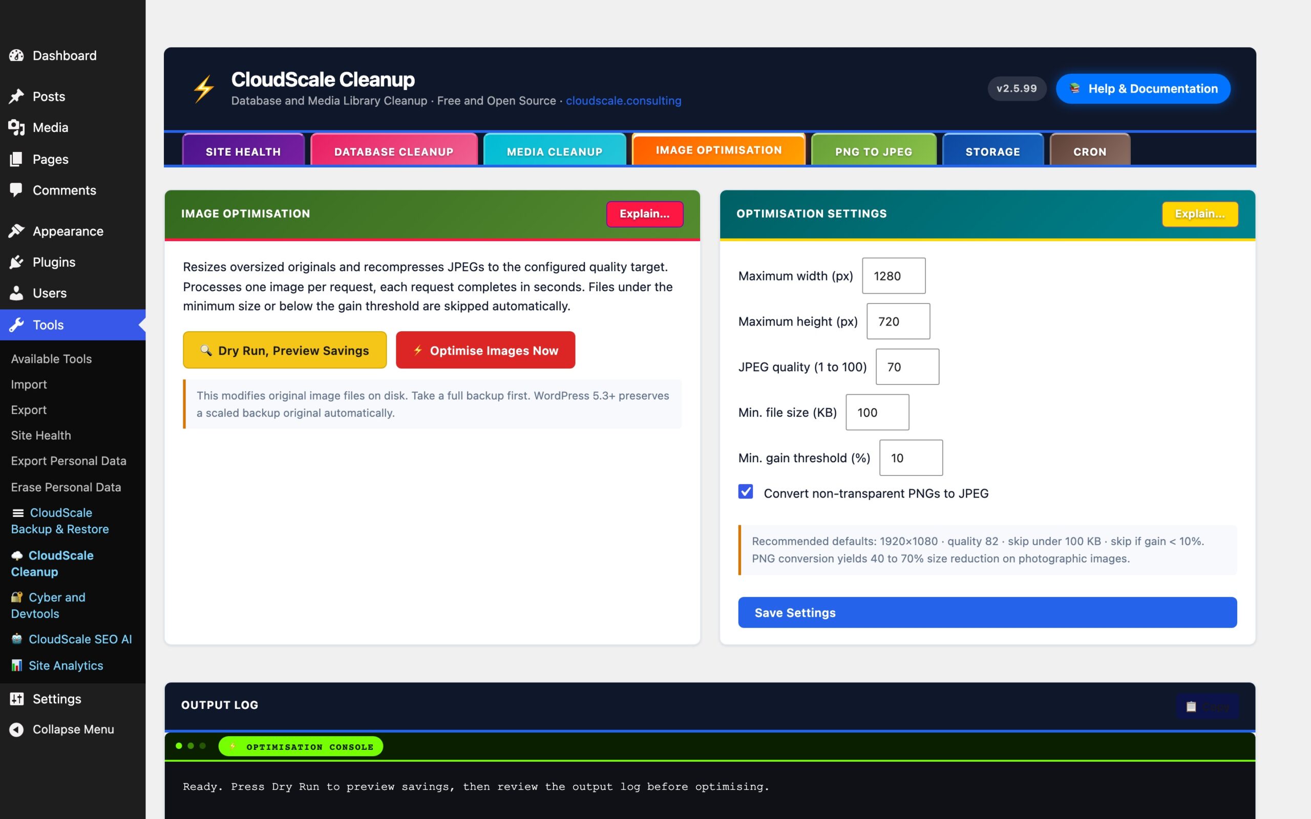
Task: Click the JPEG quality input field
Action: pos(907,367)
